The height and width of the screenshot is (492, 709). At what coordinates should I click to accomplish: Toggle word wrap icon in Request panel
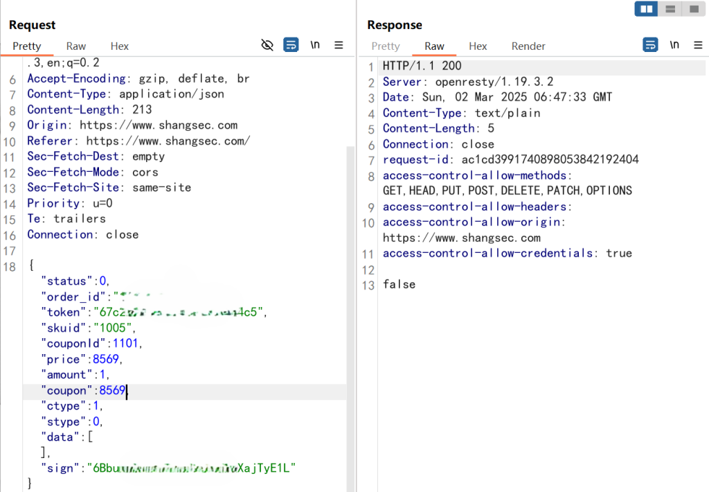coord(291,45)
